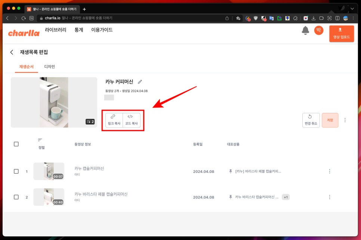
Task: Open the more options menu beside 저장
Action: click(x=345, y=120)
